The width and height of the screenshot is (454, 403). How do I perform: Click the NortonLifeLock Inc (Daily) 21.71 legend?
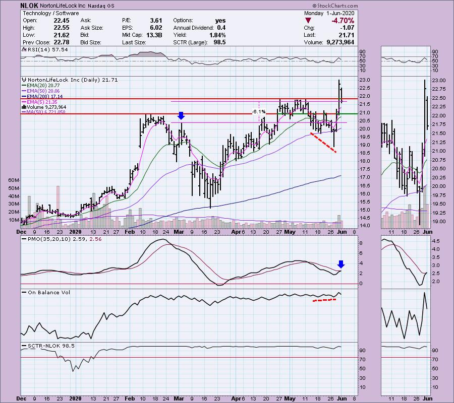(x=73, y=80)
